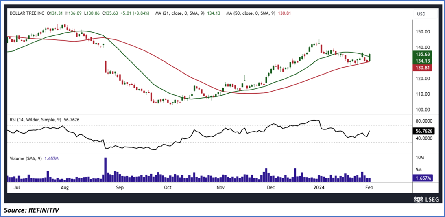Screen dimensions: 445x217
Task: Click the Source: REFINITIV caption
Action: coord(32,210)
